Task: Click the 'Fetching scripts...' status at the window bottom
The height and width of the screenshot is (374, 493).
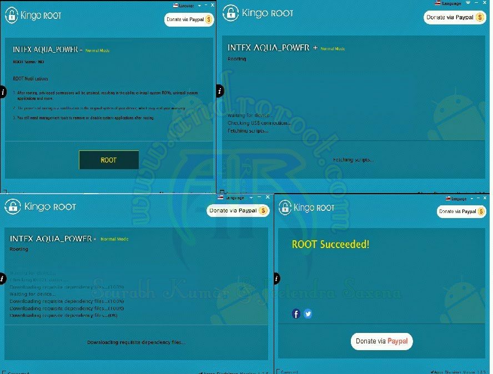Action: (x=354, y=160)
